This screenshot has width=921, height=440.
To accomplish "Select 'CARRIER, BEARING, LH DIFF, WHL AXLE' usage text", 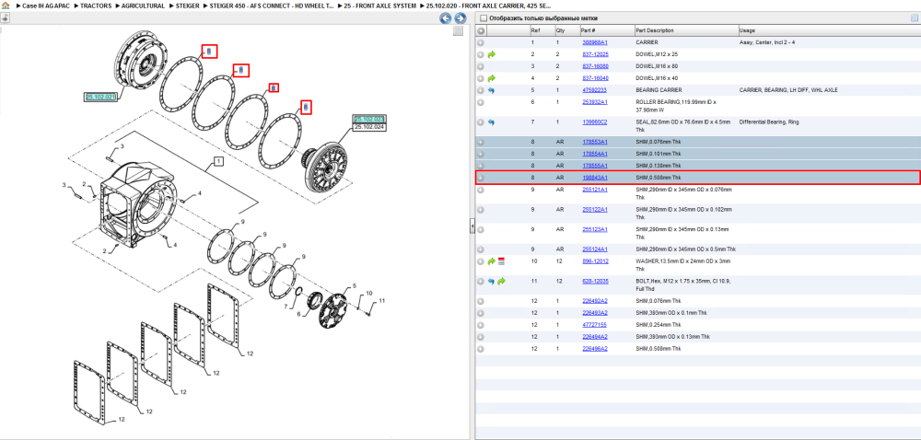I will pyautogui.click(x=788, y=90).
